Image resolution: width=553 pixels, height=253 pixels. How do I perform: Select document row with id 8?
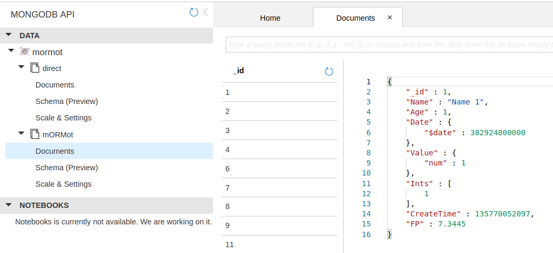(279, 206)
